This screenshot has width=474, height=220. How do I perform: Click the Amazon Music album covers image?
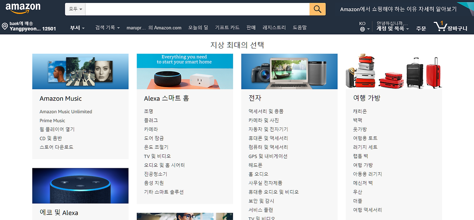coord(80,71)
